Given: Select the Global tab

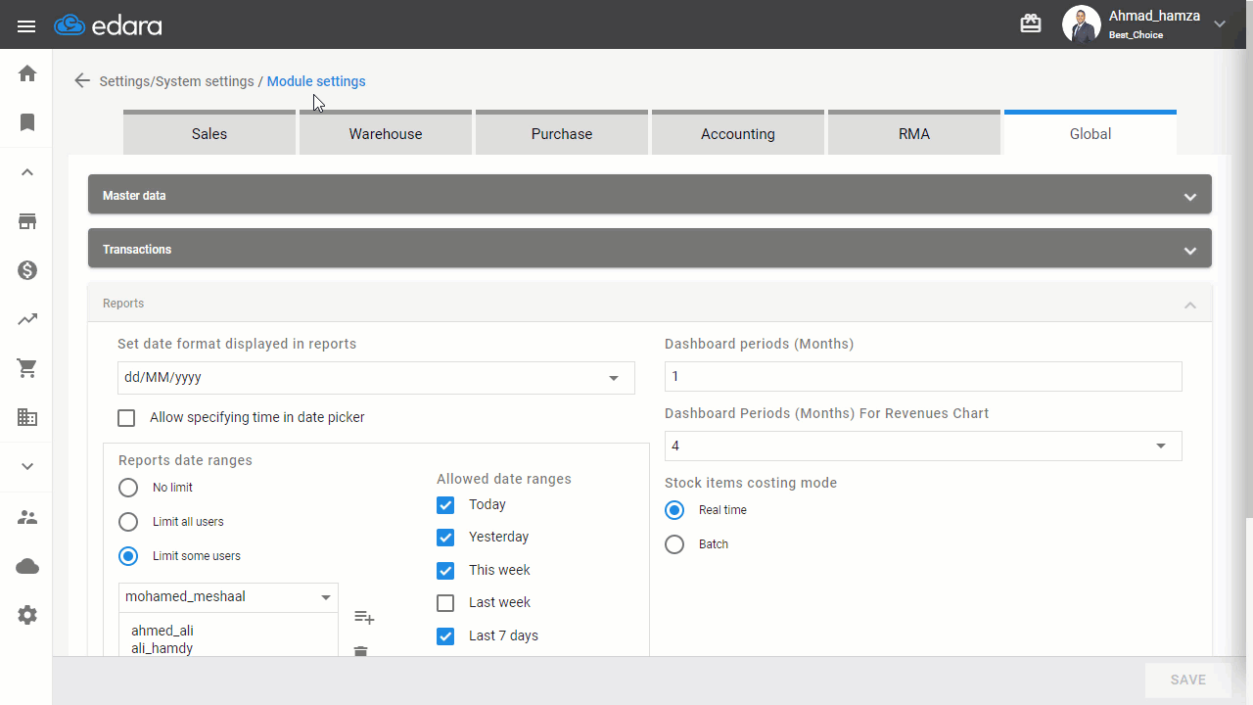Looking at the screenshot, I should click(1091, 132).
